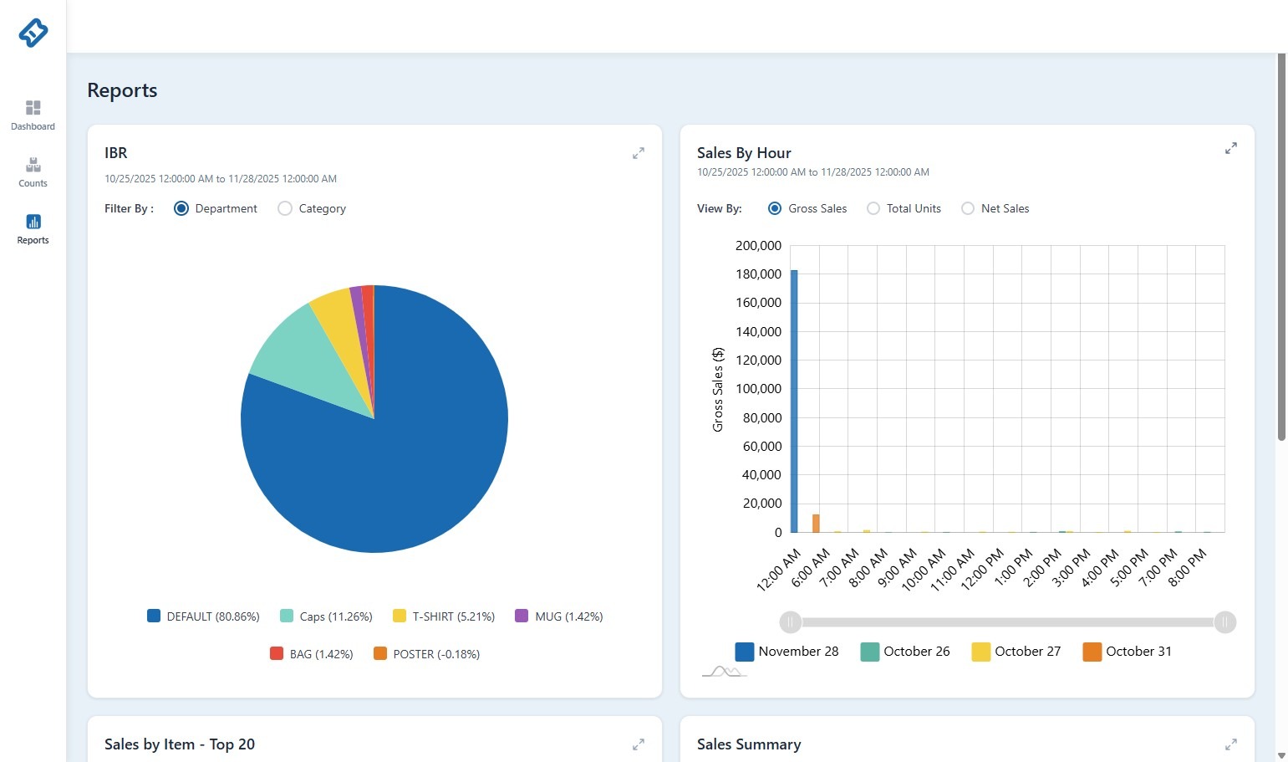Open the Reports sidebar item
This screenshot has width=1288, height=762.
coord(33,229)
